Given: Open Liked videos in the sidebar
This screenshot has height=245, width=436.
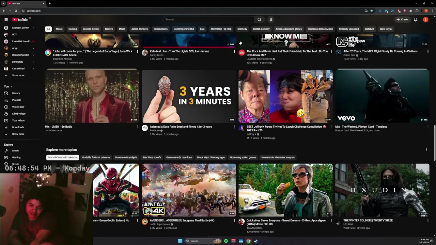Looking at the screenshot, I should click(x=19, y=114).
